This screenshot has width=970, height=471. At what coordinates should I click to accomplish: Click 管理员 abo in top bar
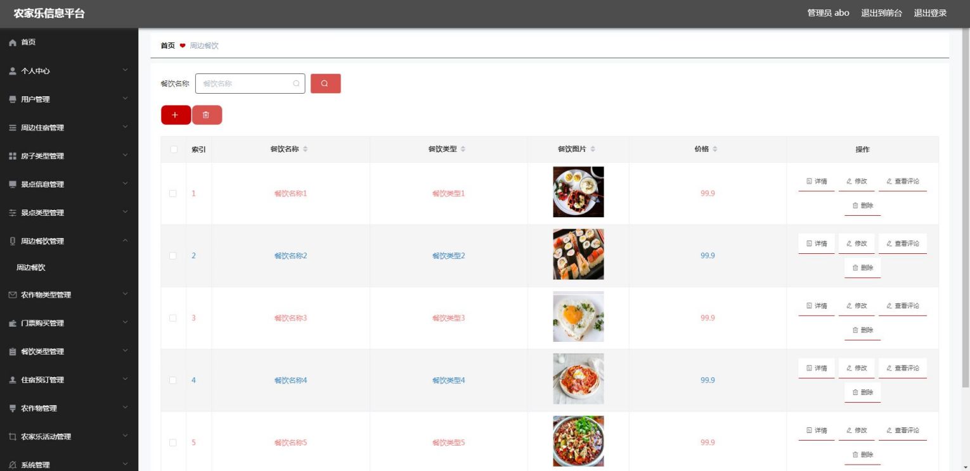(828, 13)
